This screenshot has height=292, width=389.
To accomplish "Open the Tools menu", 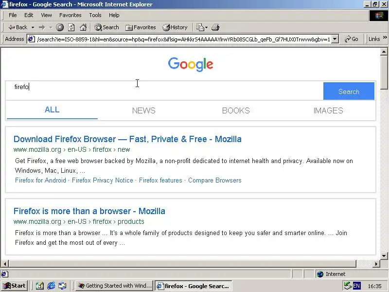I will (x=95, y=15).
